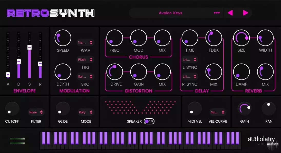Open the WAV waveform dropdown
The width and height of the screenshot is (281, 153).
tap(85, 42)
